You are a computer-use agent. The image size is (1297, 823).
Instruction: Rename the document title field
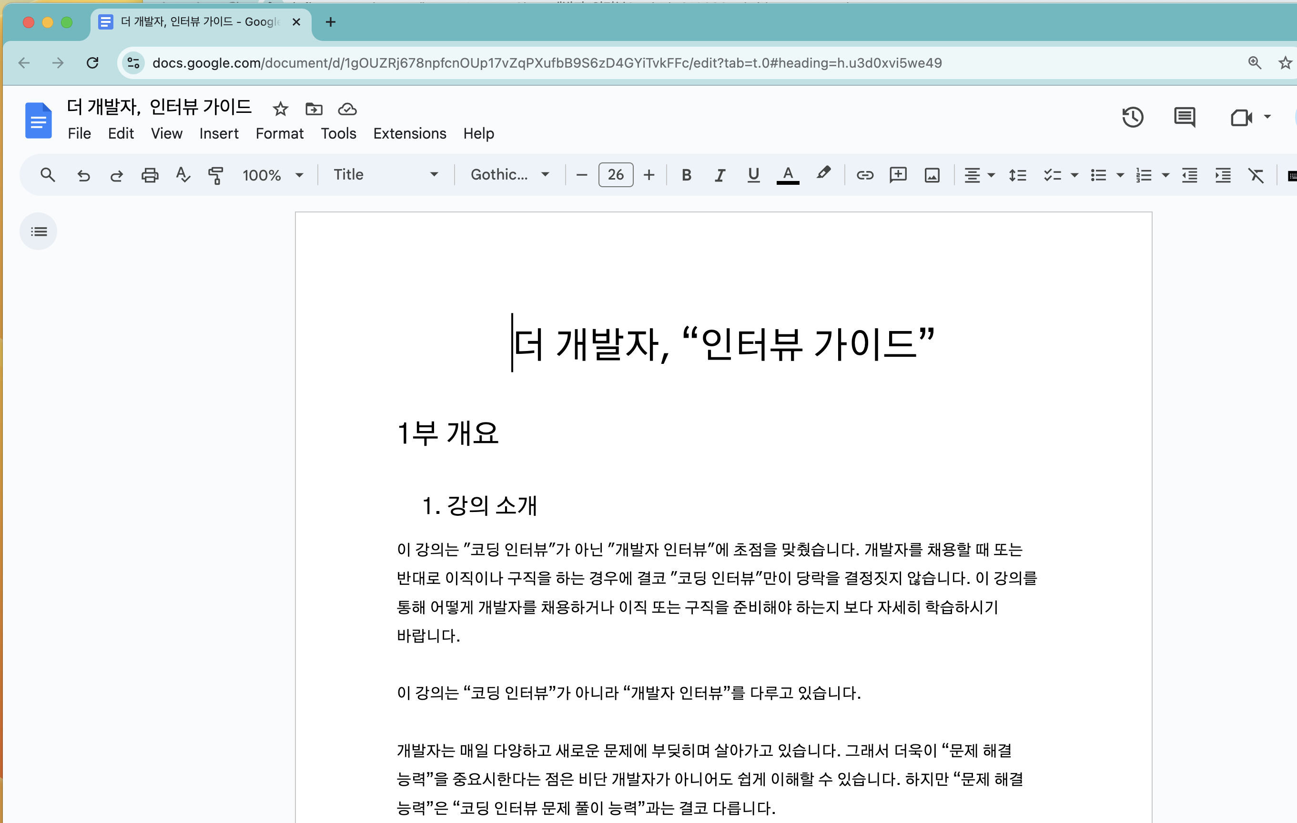coord(159,107)
